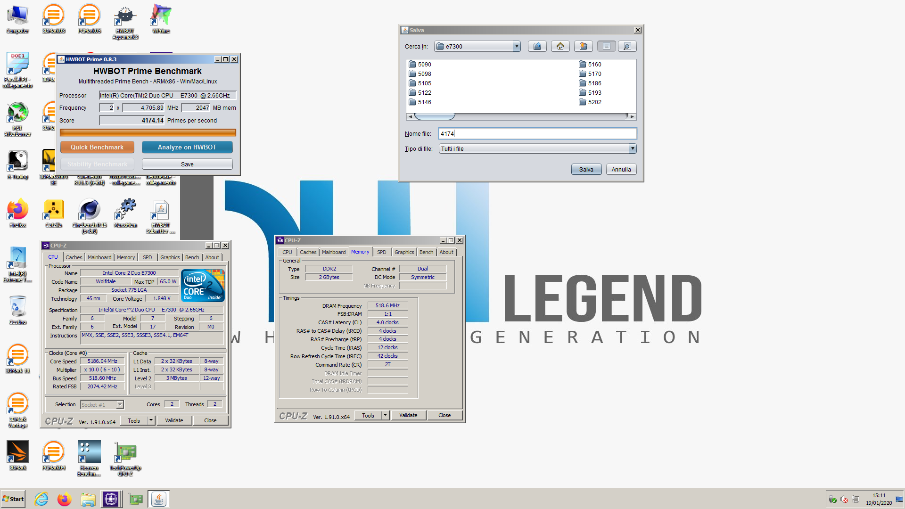The image size is (905, 509).
Task: Open Heaven Benchmark desktop shortcut
Action: coord(89,459)
